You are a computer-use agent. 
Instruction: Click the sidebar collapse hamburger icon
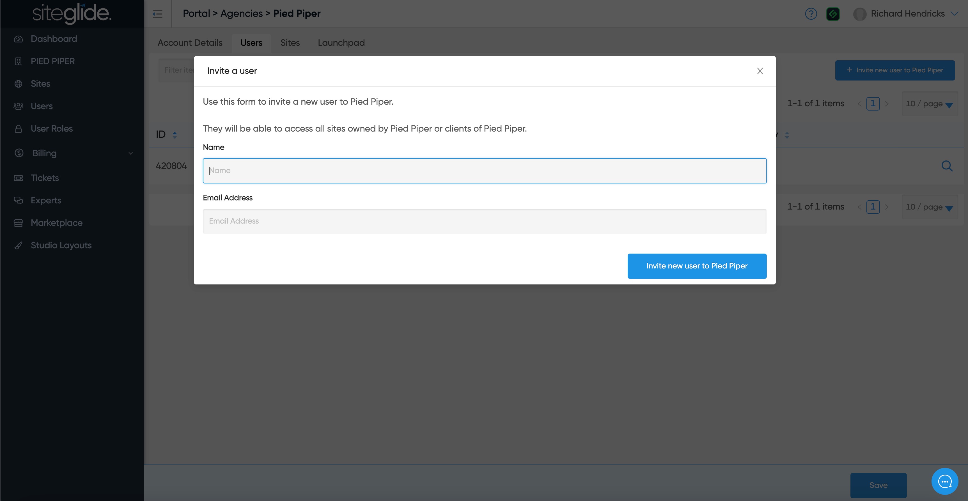pos(157,14)
